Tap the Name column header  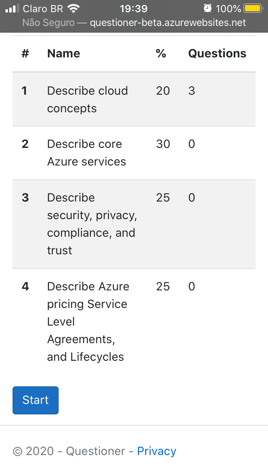64,53
